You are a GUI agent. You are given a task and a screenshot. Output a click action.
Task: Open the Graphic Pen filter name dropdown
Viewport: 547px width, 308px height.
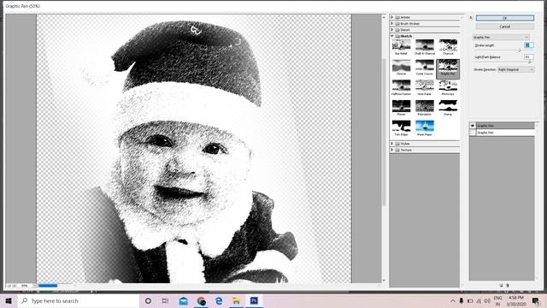[x=501, y=37]
